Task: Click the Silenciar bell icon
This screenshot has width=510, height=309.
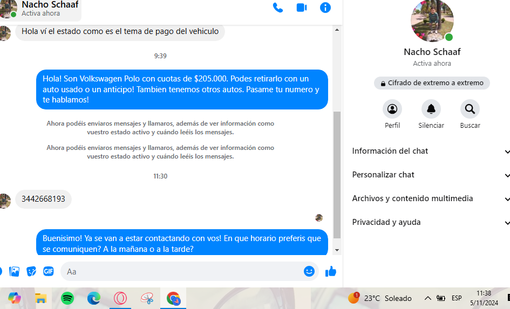Action: 431,109
